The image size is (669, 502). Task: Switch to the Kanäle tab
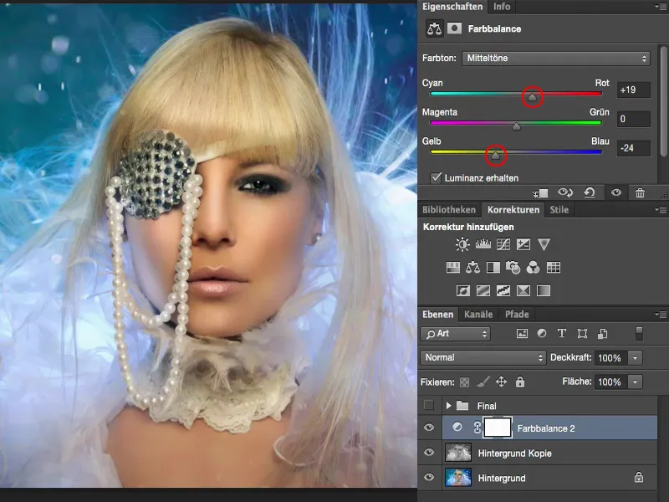pos(478,315)
